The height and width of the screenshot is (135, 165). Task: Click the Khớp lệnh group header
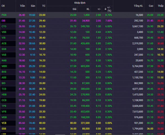80,3
